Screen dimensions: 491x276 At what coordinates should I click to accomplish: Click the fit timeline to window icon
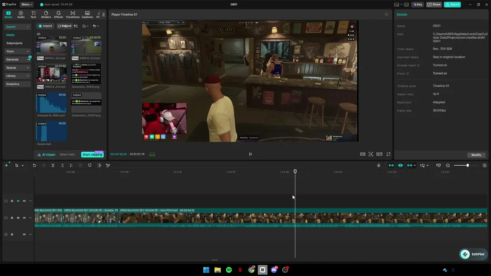438,165
